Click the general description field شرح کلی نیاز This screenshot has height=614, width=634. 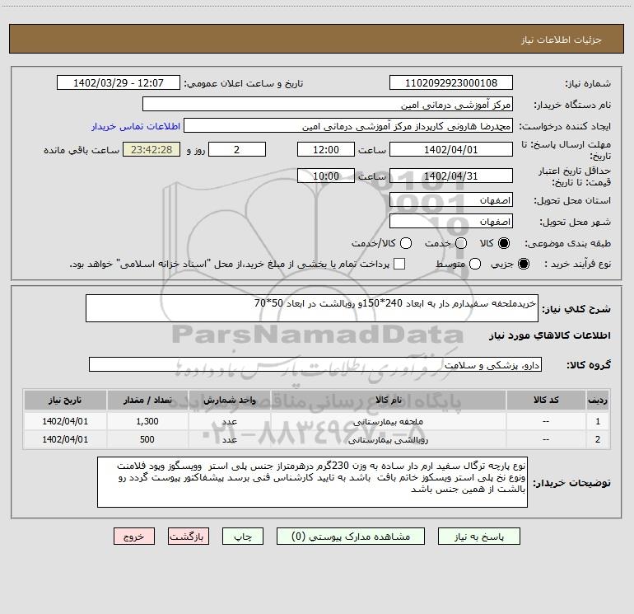(x=312, y=308)
